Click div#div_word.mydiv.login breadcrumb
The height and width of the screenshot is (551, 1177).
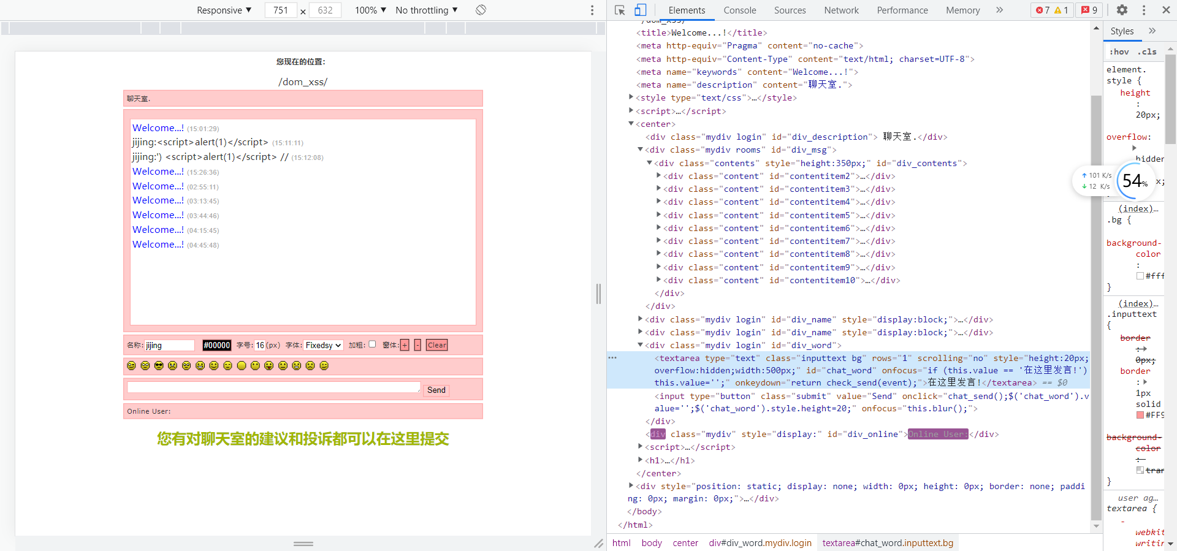coord(760,543)
